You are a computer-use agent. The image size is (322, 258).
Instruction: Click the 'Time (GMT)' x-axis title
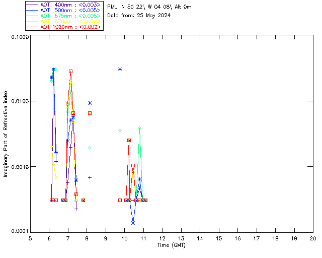point(172,244)
